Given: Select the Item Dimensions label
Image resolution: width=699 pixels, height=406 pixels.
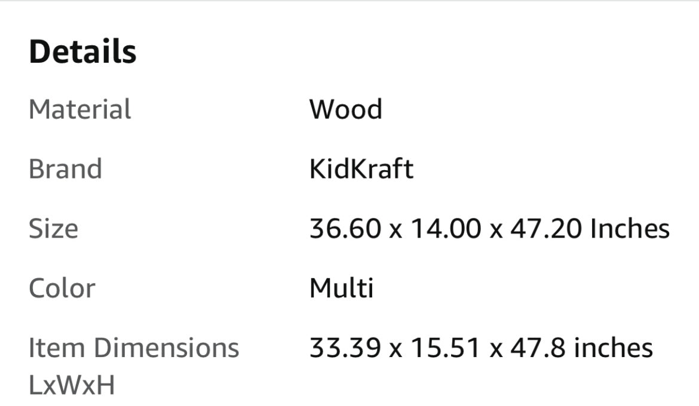Looking at the screenshot, I should pyautogui.click(x=134, y=347).
